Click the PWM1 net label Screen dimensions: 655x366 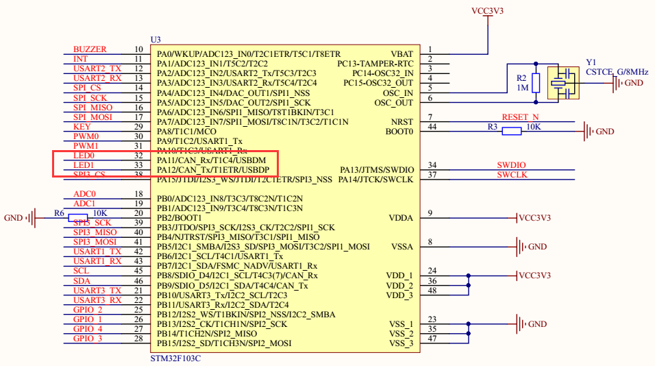[86, 146]
